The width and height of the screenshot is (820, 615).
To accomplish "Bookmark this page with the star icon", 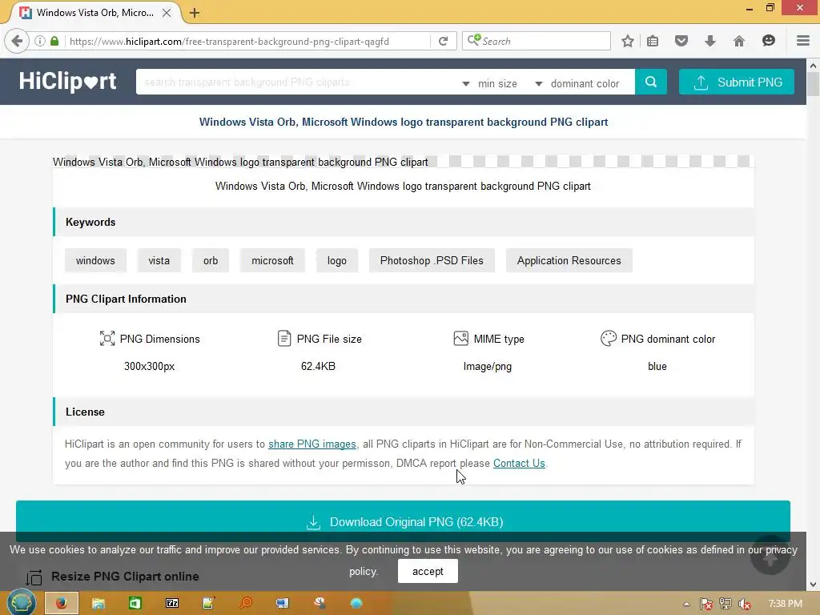I will coord(628,41).
